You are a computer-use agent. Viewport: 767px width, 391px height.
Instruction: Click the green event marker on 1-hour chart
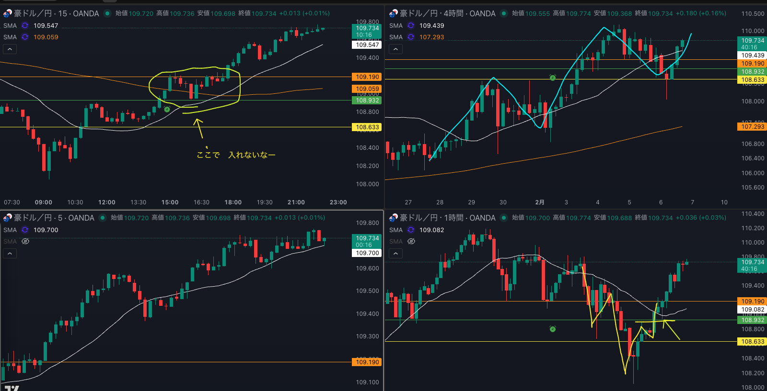[x=553, y=329]
